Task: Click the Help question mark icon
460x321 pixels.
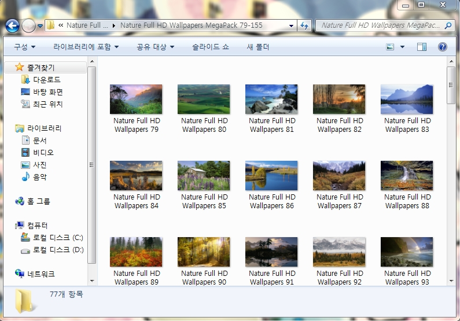Action: [443, 47]
